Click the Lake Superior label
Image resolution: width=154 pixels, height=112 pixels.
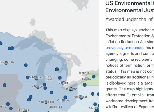tap(45, 41)
